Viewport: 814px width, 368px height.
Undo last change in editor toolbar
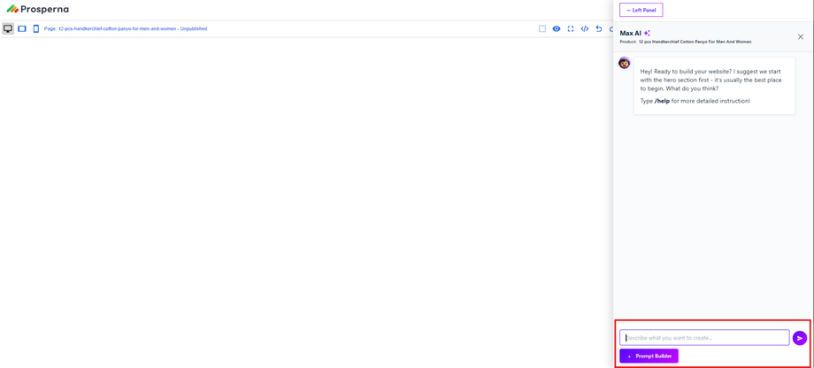(x=599, y=28)
